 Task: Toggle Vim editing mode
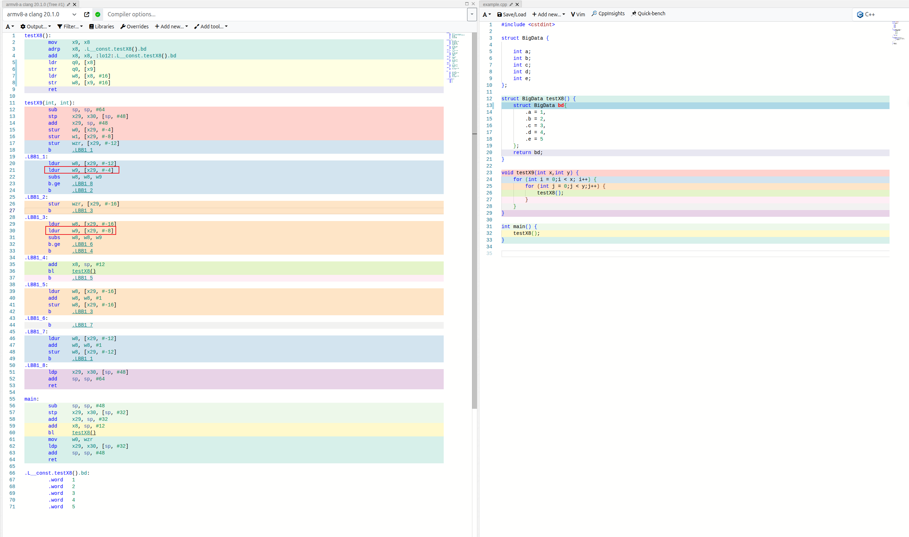point(578,15)
